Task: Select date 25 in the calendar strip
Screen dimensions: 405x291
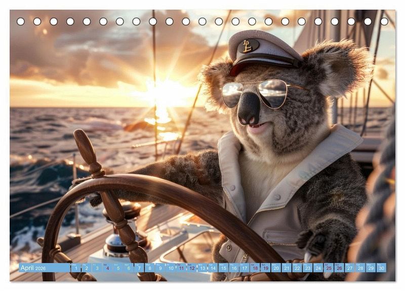Action: 329,268
